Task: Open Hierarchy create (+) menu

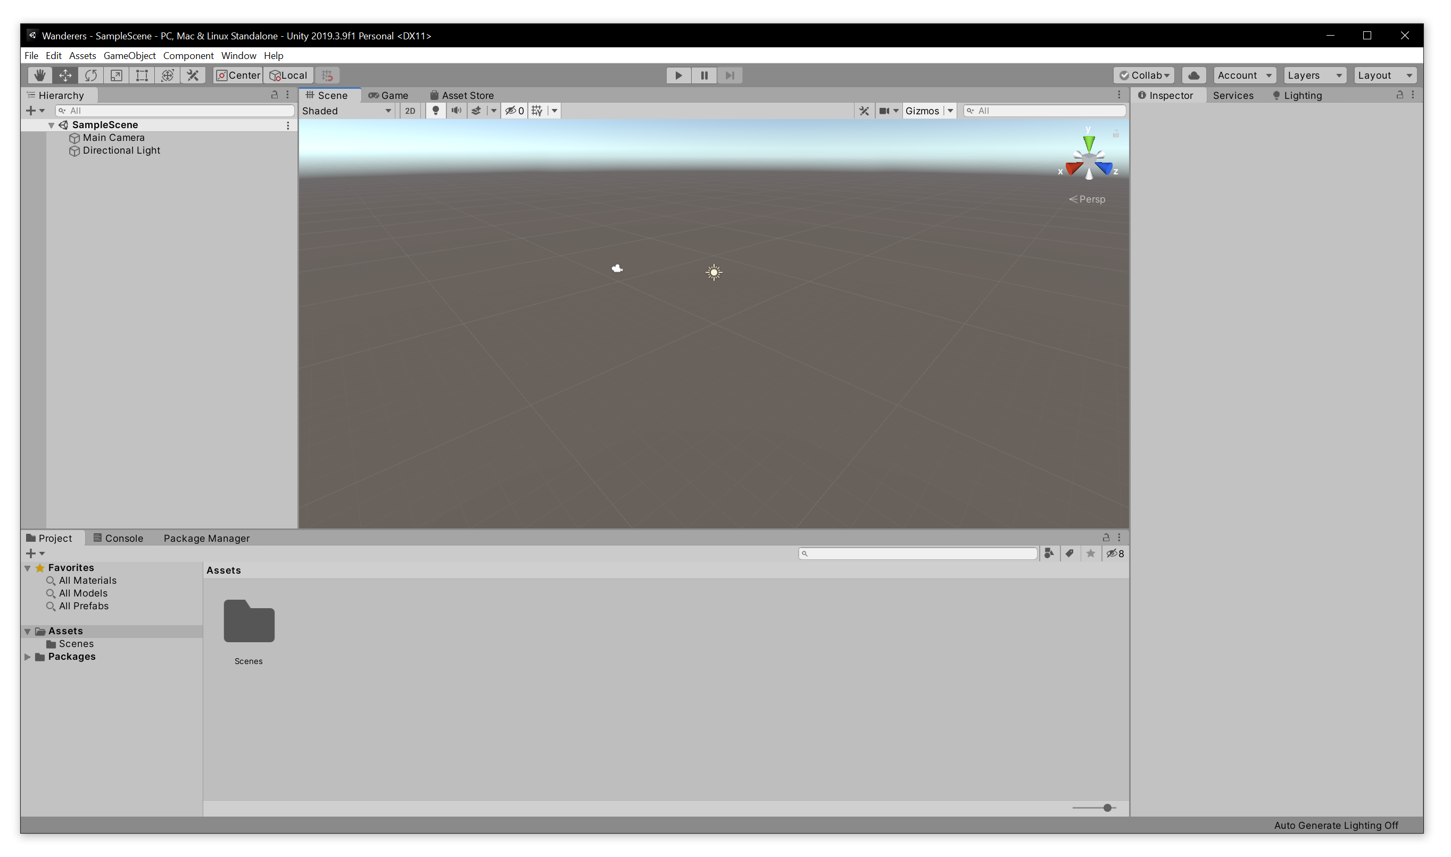Action: coord(35,111)
